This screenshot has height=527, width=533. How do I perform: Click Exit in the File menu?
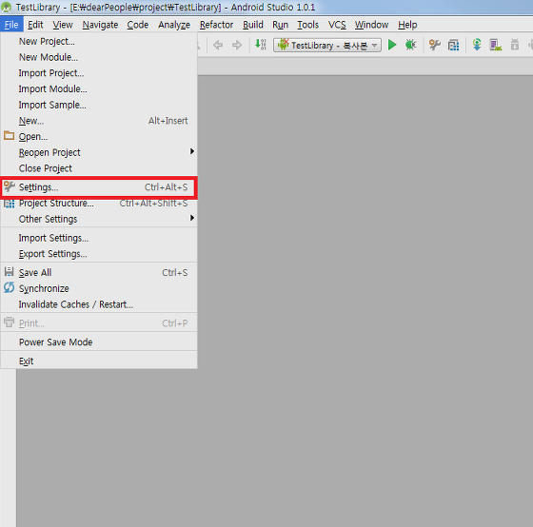point(99,361)
